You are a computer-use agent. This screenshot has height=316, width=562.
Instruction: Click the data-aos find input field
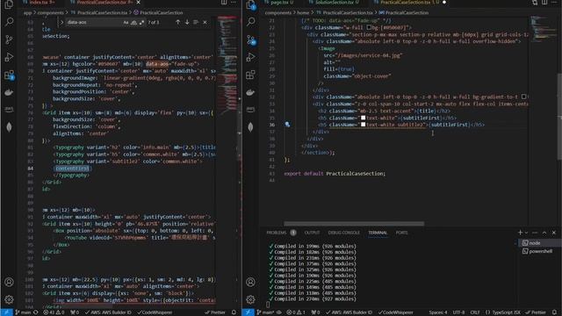pos(94,22)
